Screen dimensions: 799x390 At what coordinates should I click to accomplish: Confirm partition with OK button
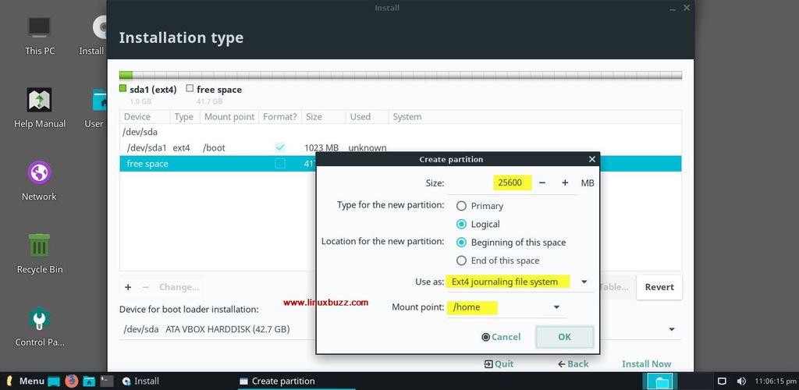click(x=564, y=337)
